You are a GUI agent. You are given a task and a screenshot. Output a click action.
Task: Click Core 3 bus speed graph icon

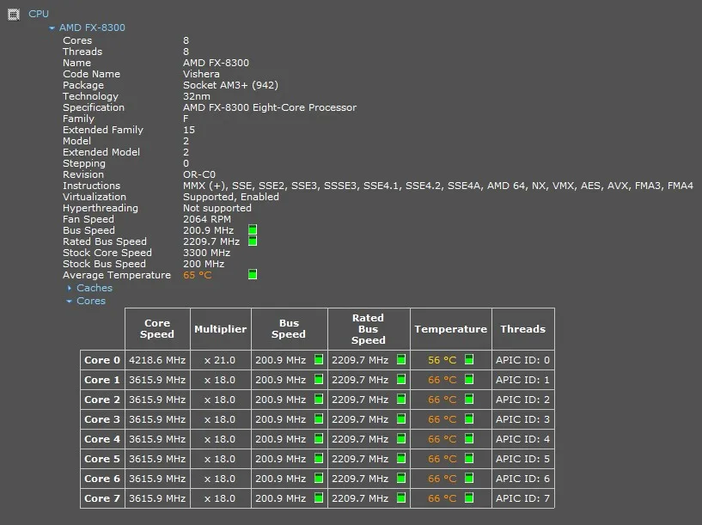click(x=319, y=418)
